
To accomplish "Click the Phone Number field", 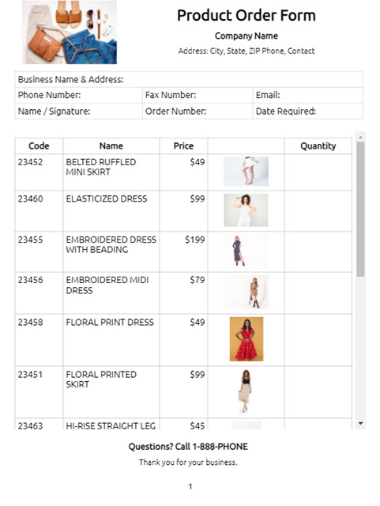I will 78,95.
